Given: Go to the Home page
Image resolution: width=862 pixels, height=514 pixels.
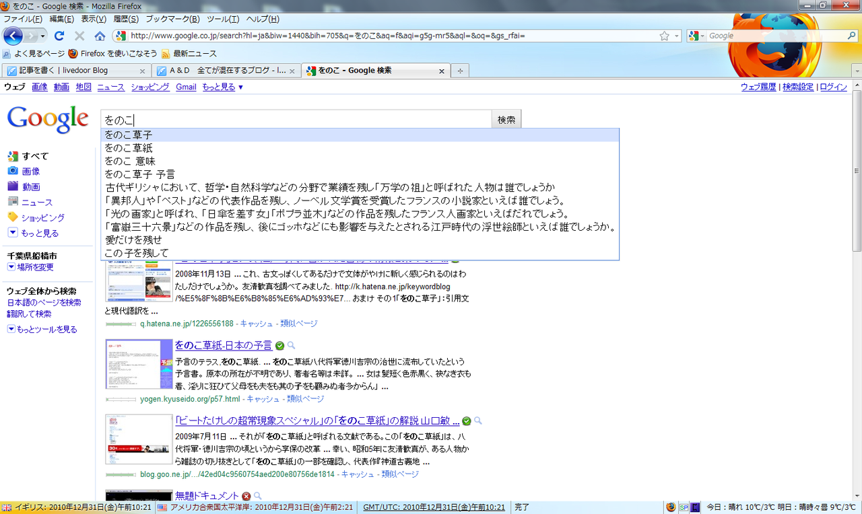Looking at the screenshot, I should [100, 36].
